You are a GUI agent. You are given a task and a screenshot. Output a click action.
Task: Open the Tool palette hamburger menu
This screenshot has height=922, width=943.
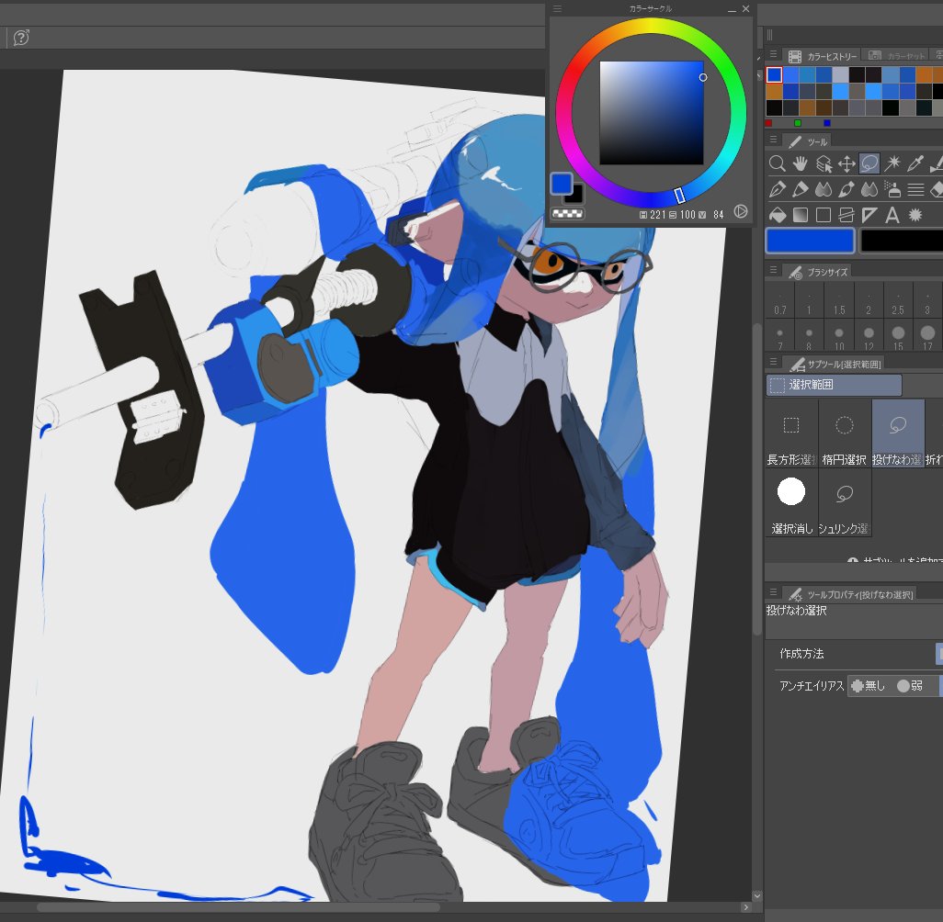point(773,140)
